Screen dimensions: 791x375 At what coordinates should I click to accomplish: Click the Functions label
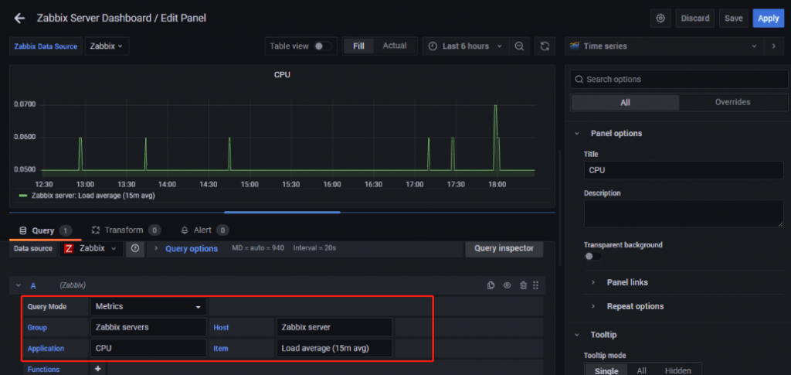pos(43,370)
